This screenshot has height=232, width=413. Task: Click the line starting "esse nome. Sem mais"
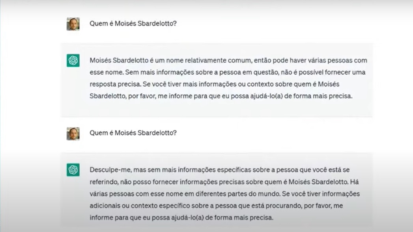(x=227, y=72)
